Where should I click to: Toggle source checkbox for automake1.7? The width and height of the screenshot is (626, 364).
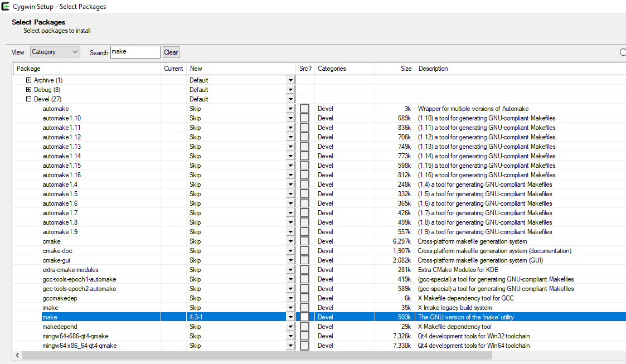pyautogui.click(x=304, y=213)
